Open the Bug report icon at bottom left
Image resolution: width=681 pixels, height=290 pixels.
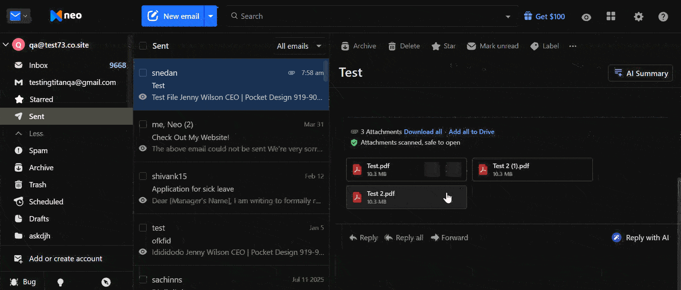[14, 282]
